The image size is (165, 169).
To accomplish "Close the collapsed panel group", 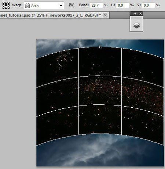I will tap(140, 14).
